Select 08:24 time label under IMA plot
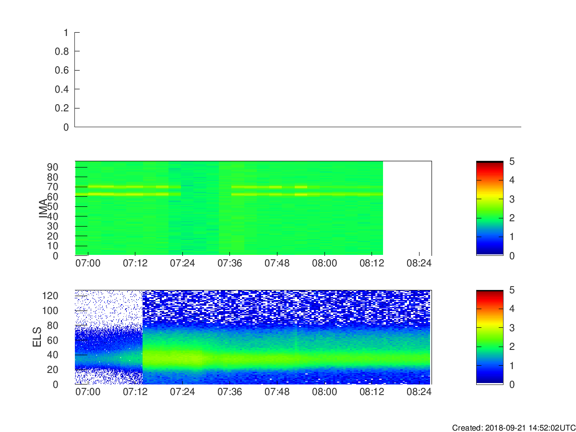The height and width of the screenshot is (432, 576). (419, 264)
